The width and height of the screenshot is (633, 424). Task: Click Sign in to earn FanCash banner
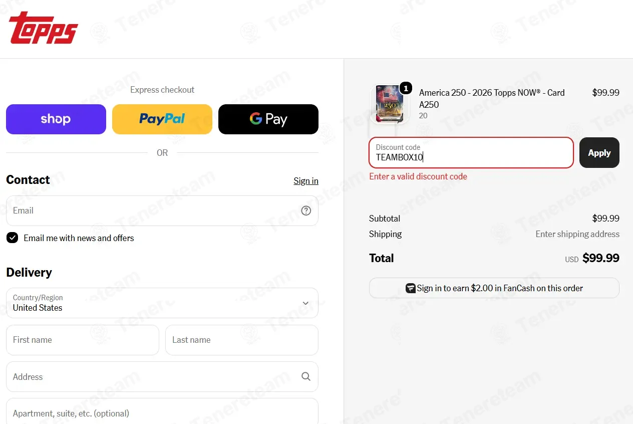tap(494, 288)
